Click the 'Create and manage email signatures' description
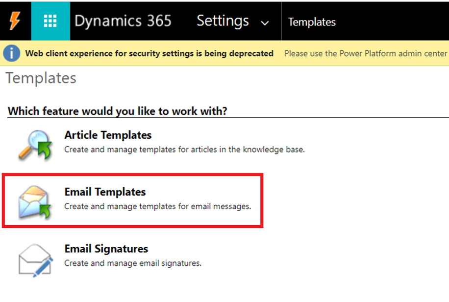Viewport: 449px width, 302px height. pos(133,263)
